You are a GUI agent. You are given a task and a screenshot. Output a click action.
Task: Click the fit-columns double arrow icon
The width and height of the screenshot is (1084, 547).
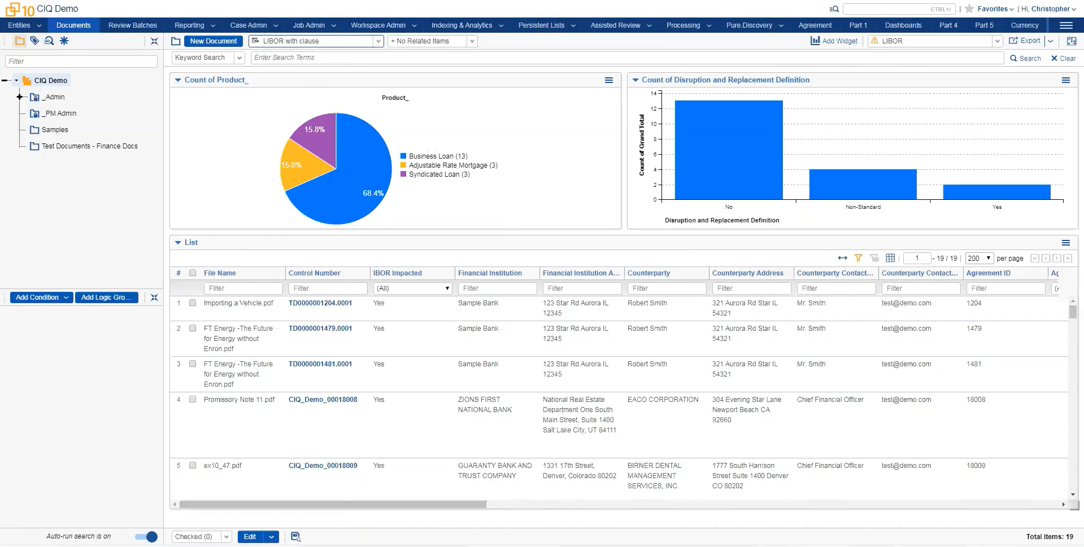click(842, 258)
